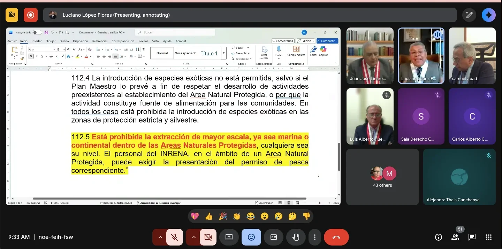
Task: Open the three-dot more options menu
Action: [315, 237]
